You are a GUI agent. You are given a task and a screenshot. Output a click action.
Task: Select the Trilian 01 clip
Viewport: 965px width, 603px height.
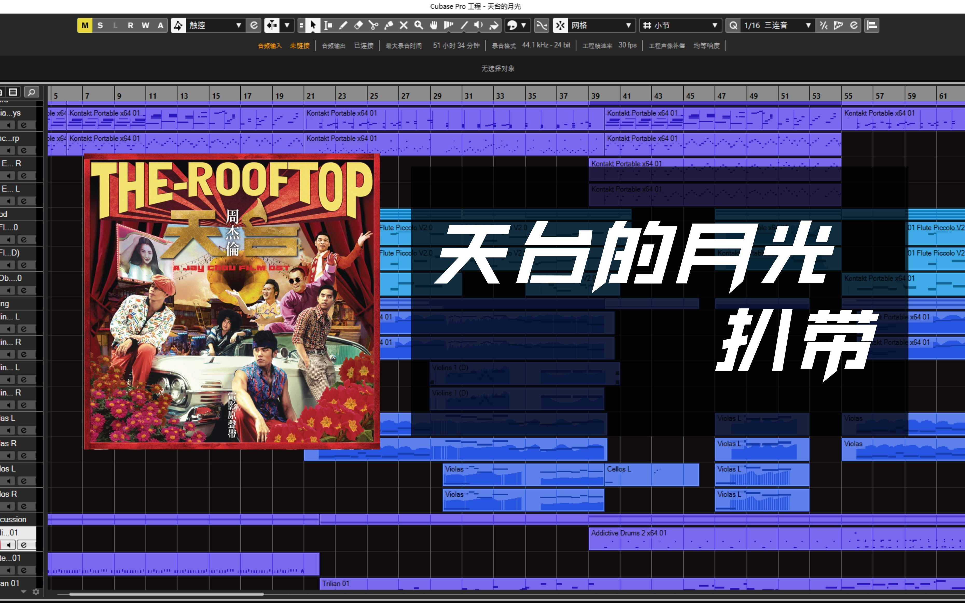pos(642,584)
